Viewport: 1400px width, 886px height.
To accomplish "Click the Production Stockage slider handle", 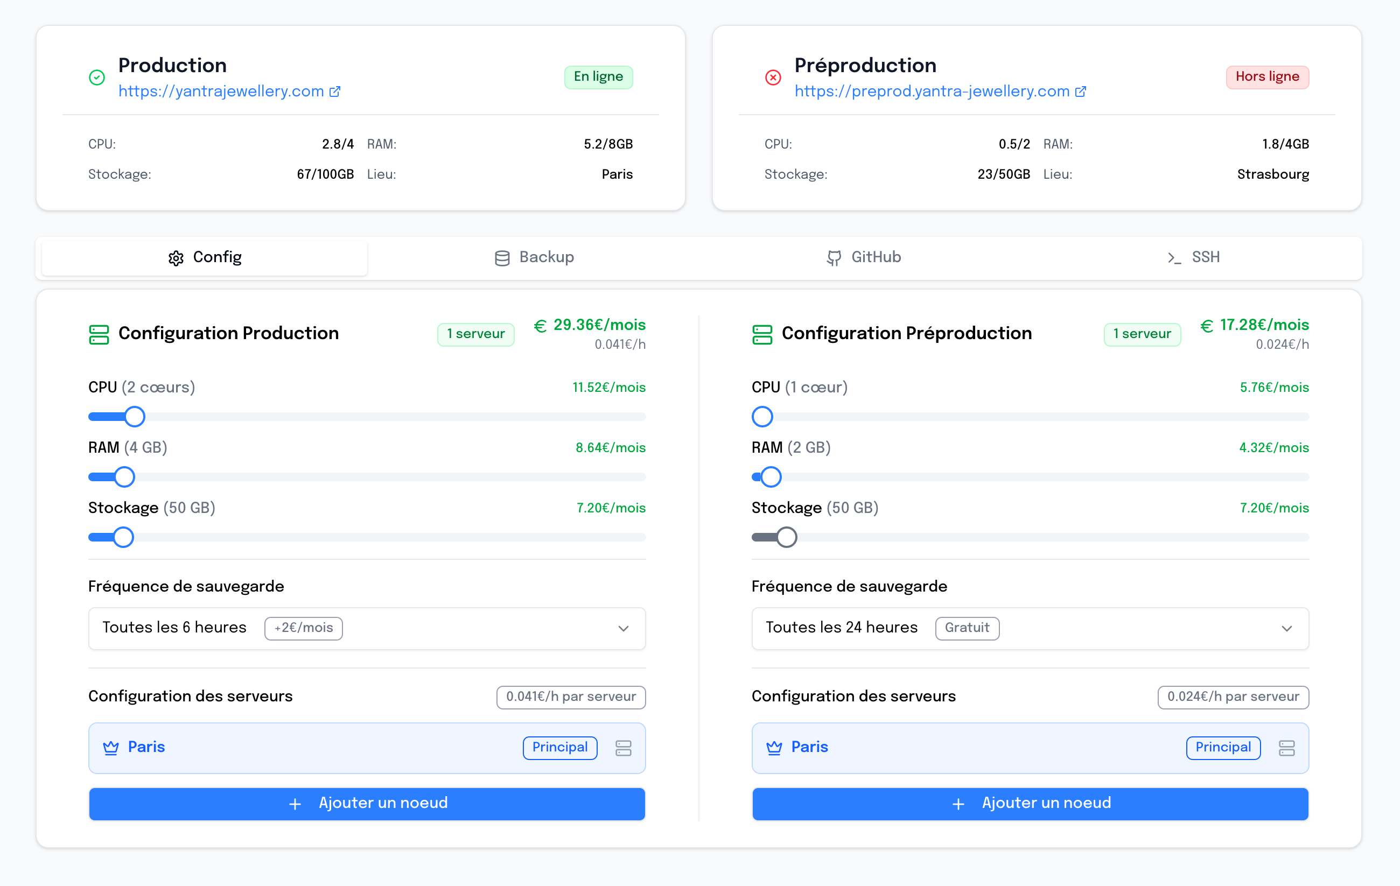I will (x=123, y=537).
